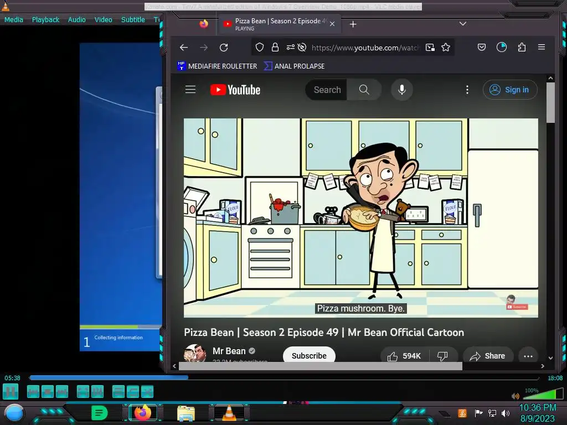This screenshot has width=567, height=425.
Task: Open the Firefox application hamburger menu
Action: [x=542, y=47]
